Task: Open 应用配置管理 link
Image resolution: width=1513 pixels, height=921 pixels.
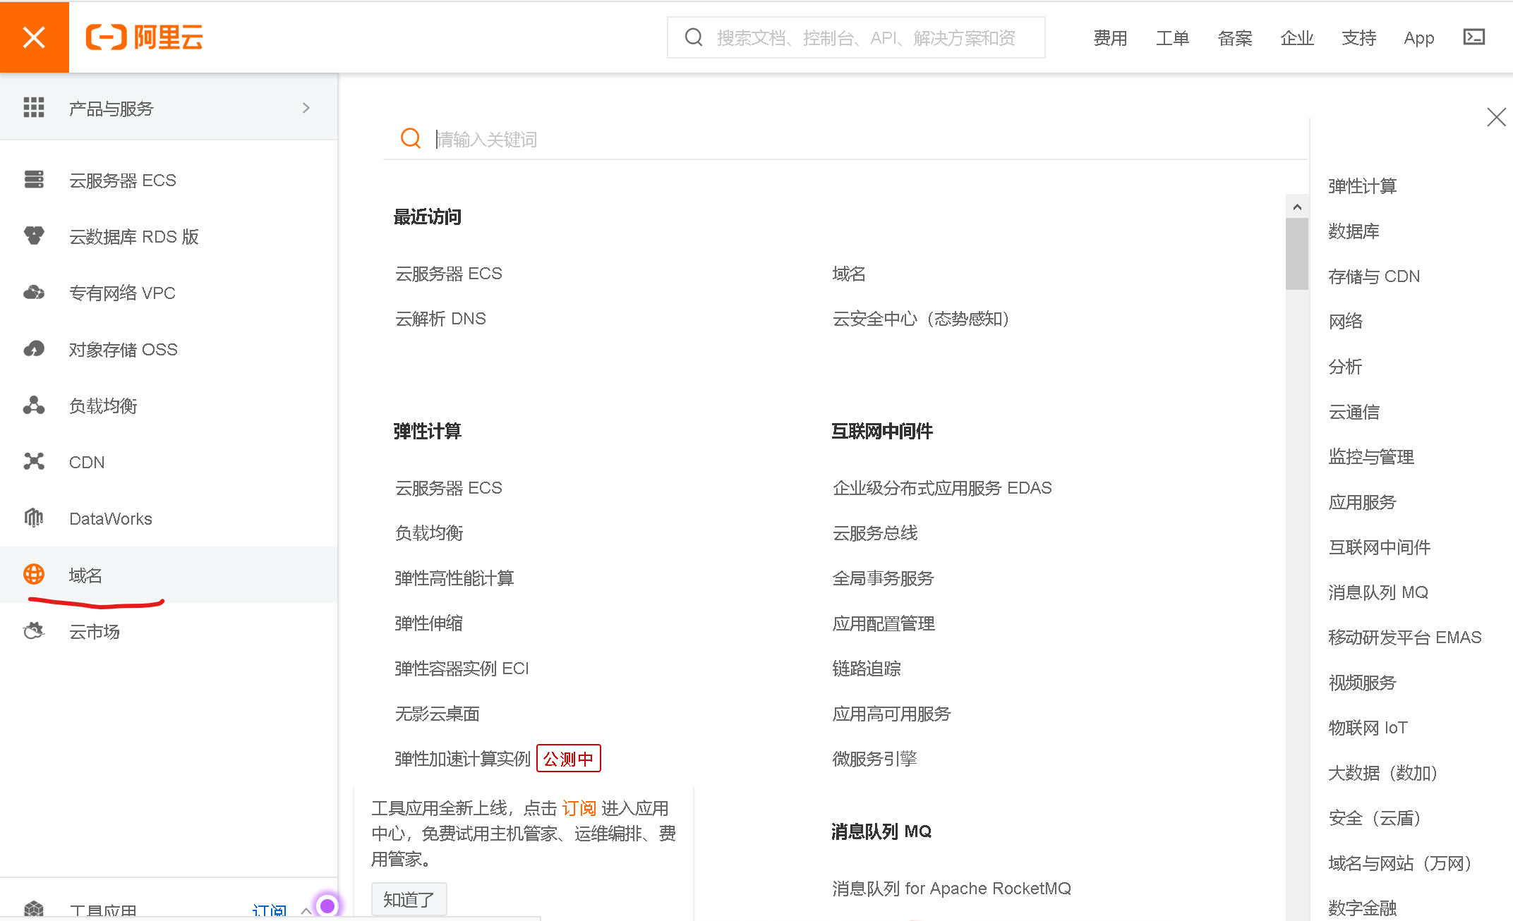Action: 884,623
